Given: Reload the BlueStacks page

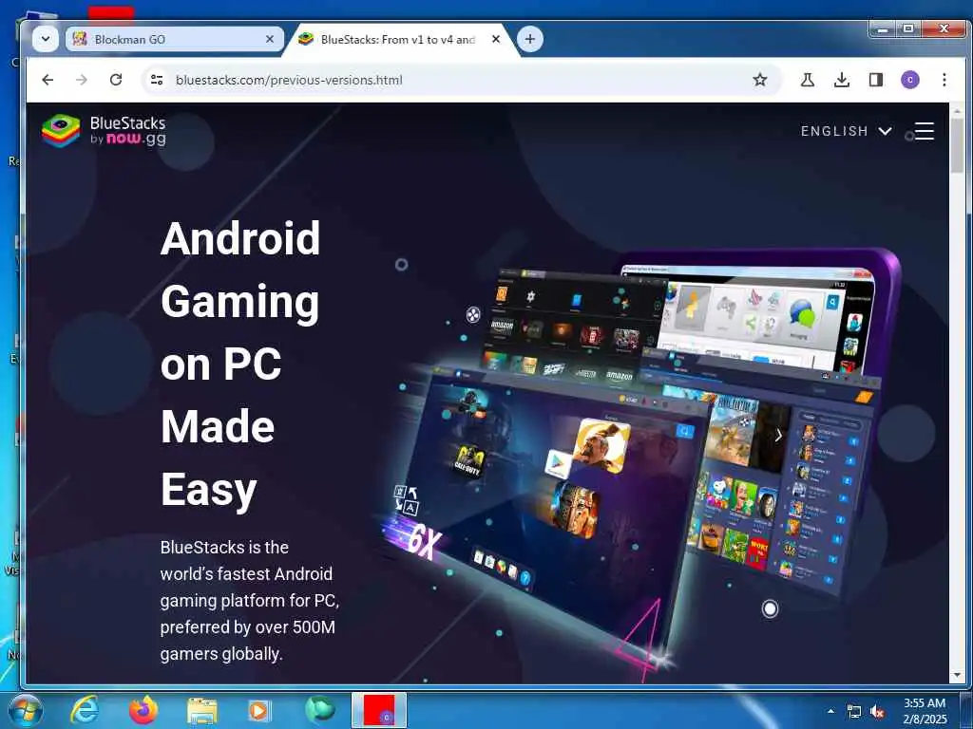Looking at the screenshot, I should coord(115,80).
